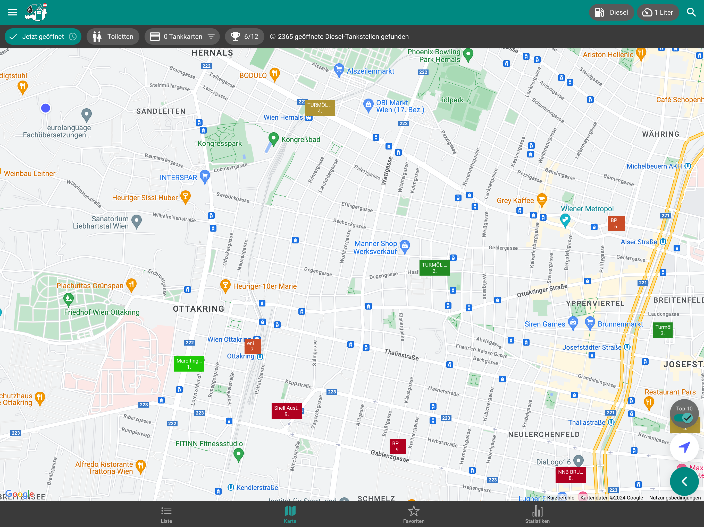Switch to the Liste tab
The height and width of the screenshot is (527, 704).
166,514
